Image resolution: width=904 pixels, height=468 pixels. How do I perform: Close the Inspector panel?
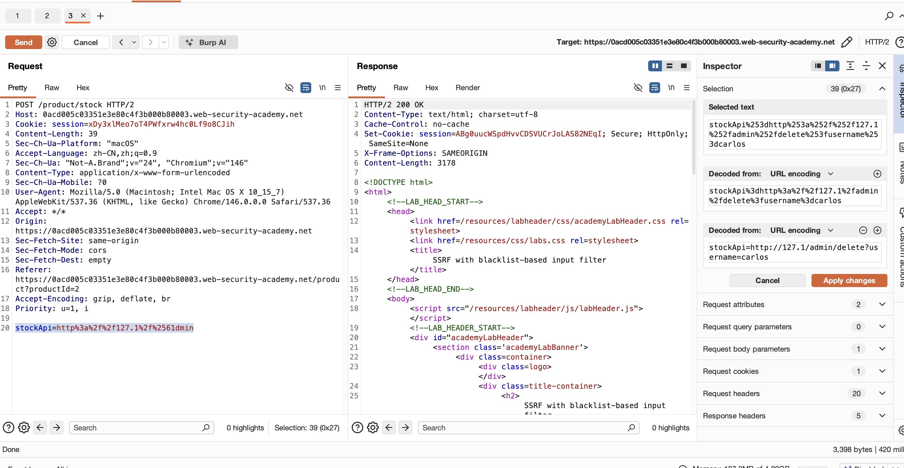tap(882, 66)
